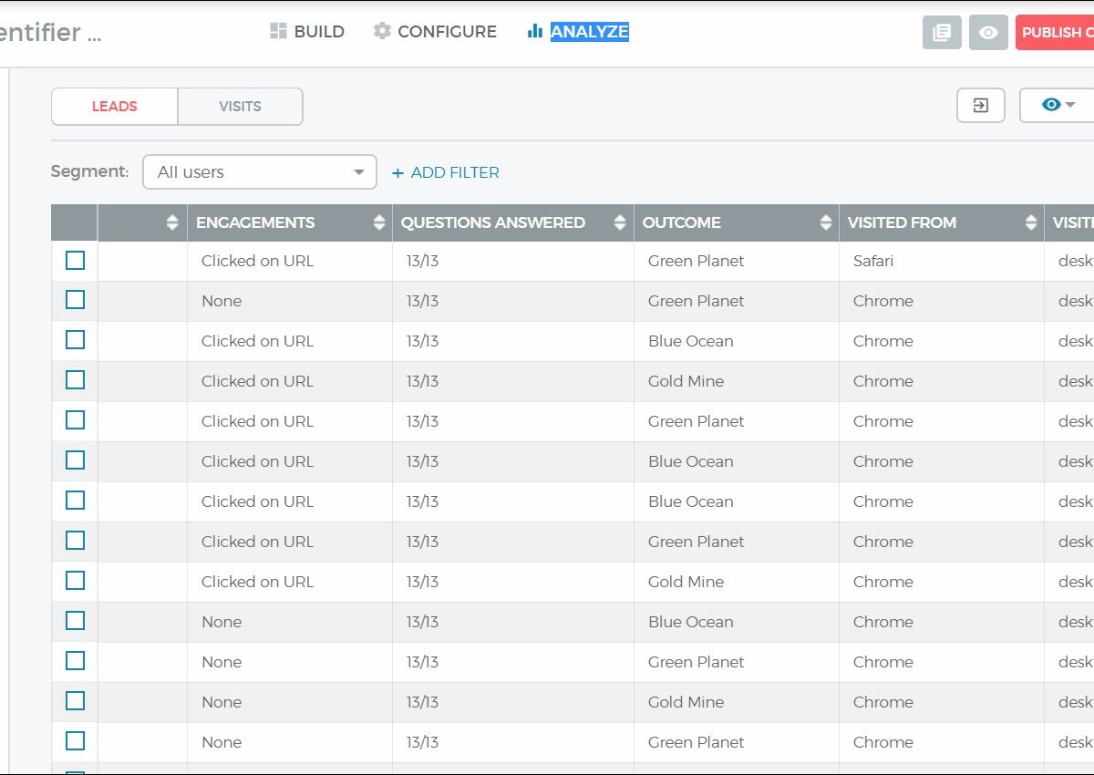The image size is (1094, 775).
Task: Sort by Engagements column arrows
Action: click(379, 222)
